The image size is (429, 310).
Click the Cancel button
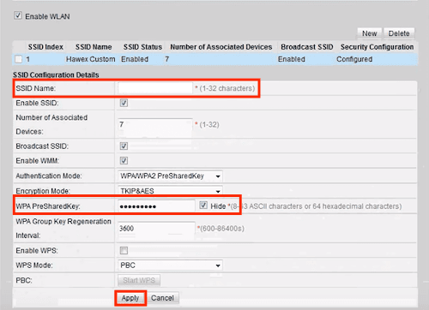162,298
